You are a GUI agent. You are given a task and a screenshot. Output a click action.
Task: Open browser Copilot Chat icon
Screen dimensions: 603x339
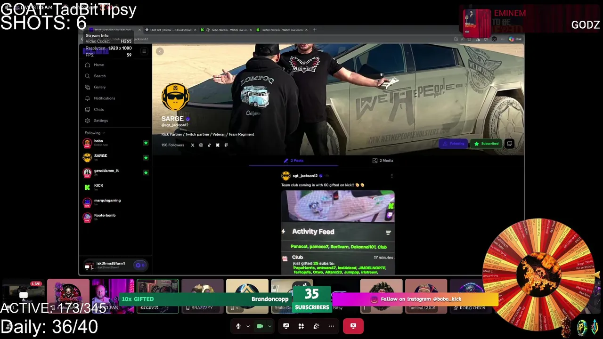click(x=514, y=39)
